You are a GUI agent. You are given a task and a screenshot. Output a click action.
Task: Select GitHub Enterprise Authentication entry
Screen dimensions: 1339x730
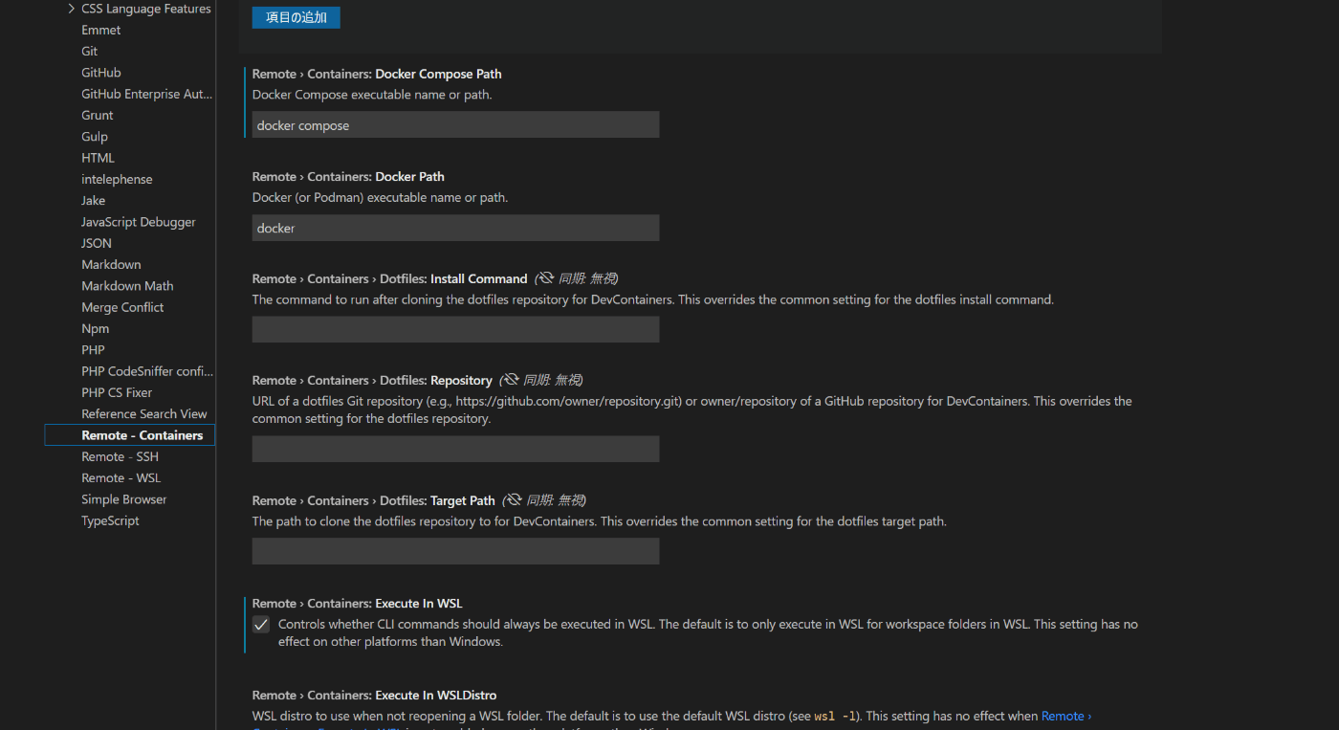click(x=147, y=94)
